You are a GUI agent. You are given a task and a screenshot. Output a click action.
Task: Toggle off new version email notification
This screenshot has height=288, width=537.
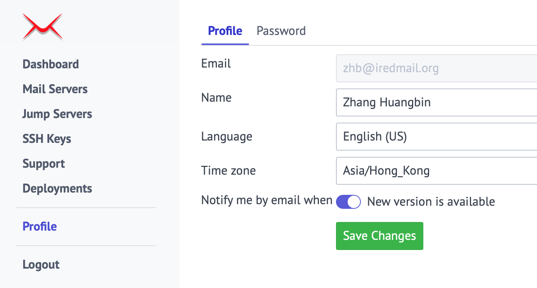pos(348,202)
